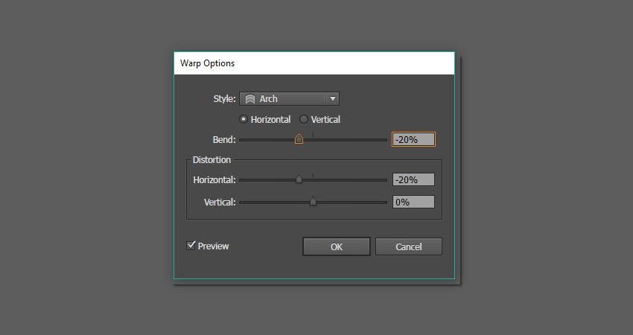Image resolution: width=633 pixels, height=335 pixels.
Task: Click the Arch text in the Style combo box
Action: (269, 99)
